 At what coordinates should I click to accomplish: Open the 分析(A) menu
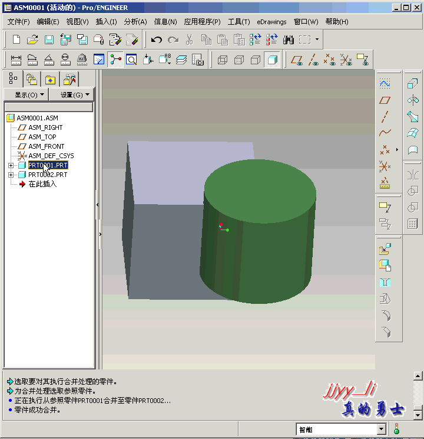click(x=135, y=22)
